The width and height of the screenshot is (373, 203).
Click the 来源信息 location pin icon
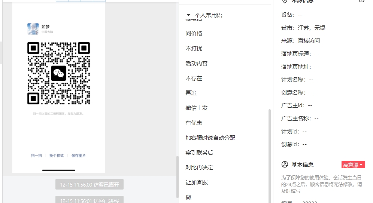point(285,1)
